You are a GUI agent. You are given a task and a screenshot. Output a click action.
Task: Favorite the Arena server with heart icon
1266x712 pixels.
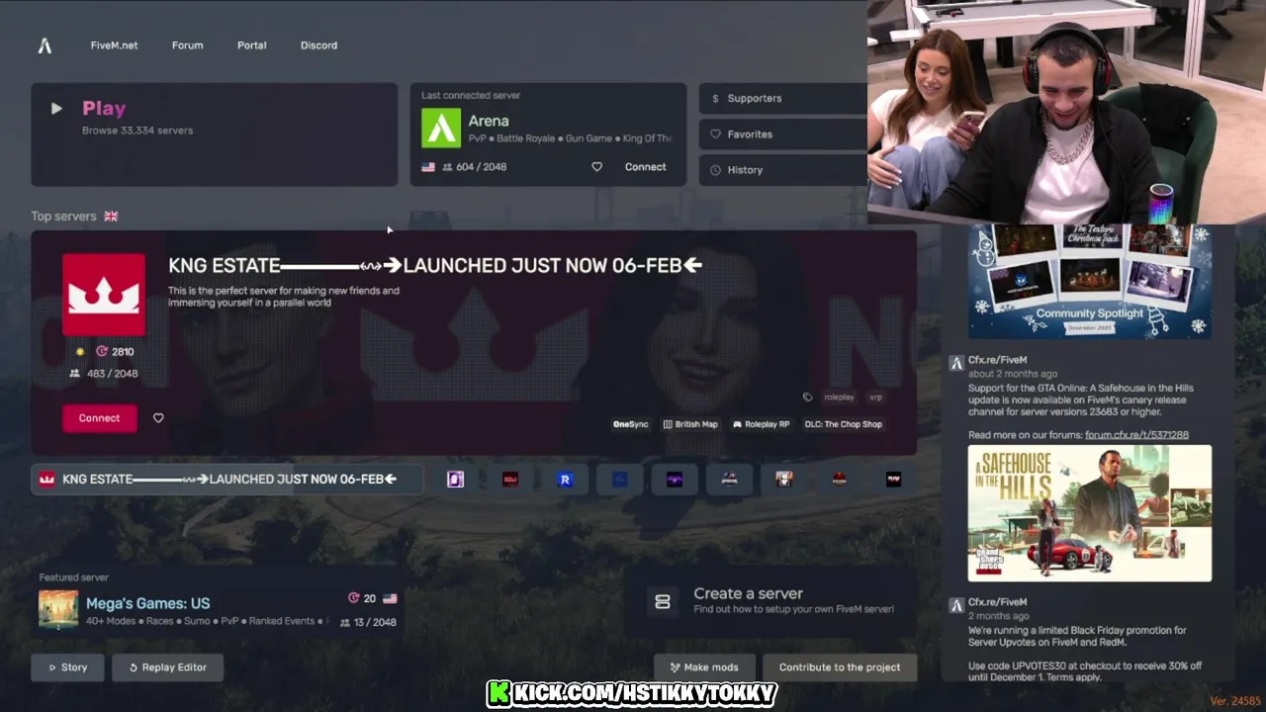(596, 167)
